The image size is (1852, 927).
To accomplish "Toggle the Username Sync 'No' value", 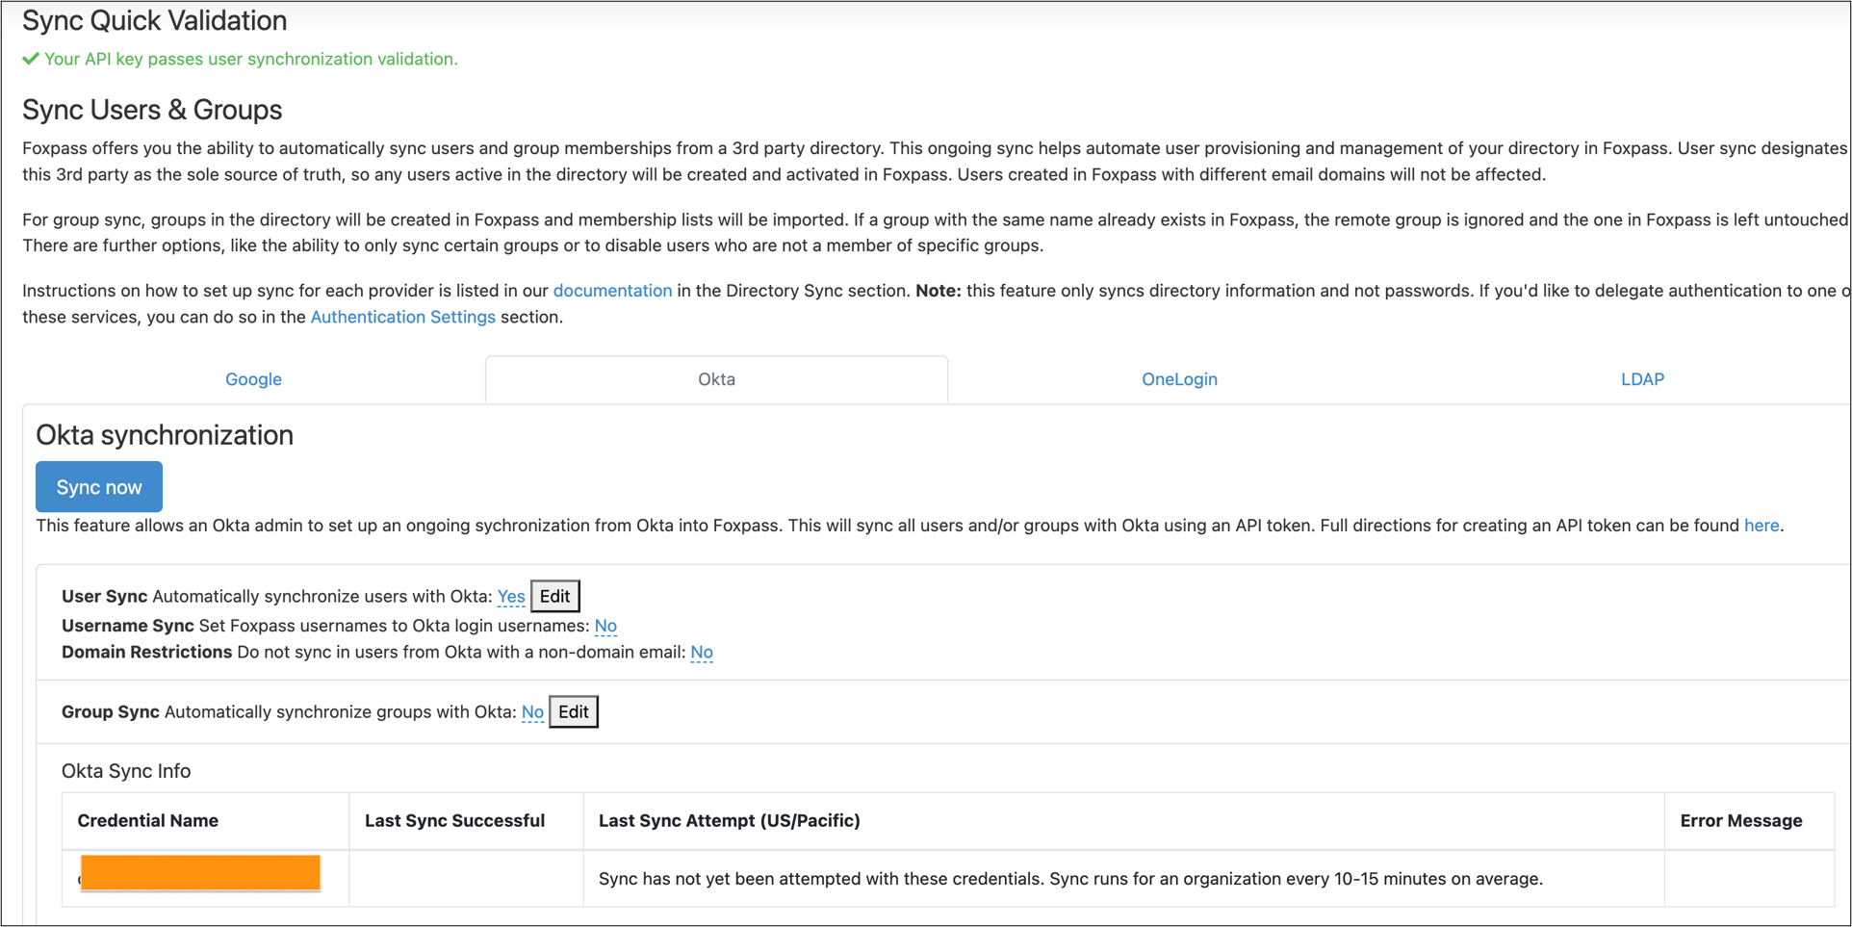I will (605, 626).
